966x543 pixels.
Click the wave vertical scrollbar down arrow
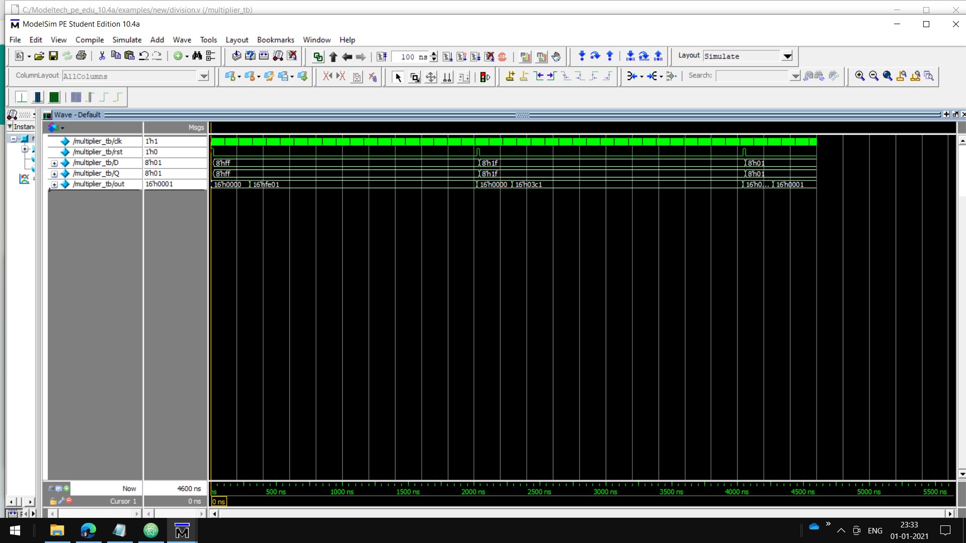(x=962, y=474)
